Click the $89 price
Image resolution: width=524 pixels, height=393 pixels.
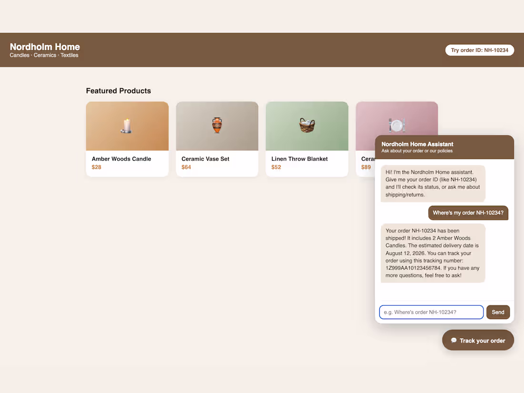tap(366, 167)
